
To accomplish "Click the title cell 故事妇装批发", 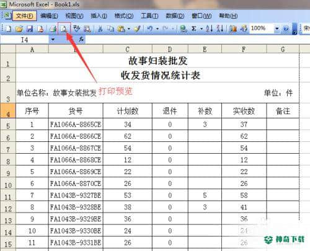I will tap(158, 61).
